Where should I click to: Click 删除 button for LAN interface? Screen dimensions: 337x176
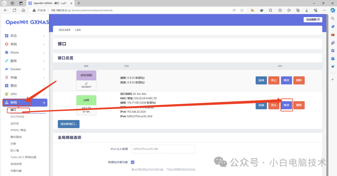(299, 105)
